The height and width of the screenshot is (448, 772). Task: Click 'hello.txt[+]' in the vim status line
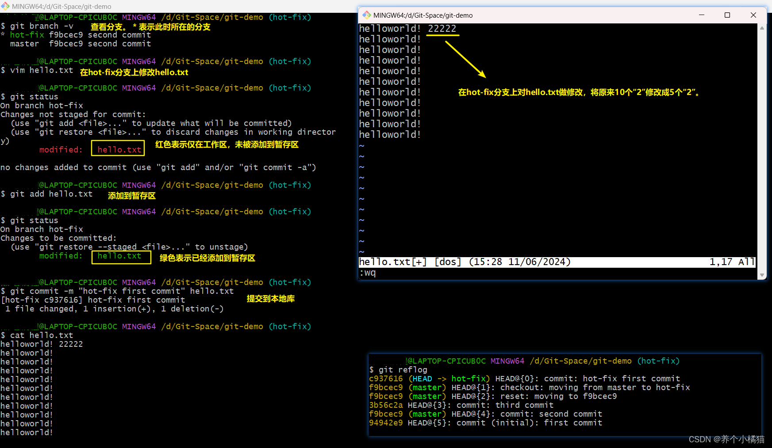(393, 262)
